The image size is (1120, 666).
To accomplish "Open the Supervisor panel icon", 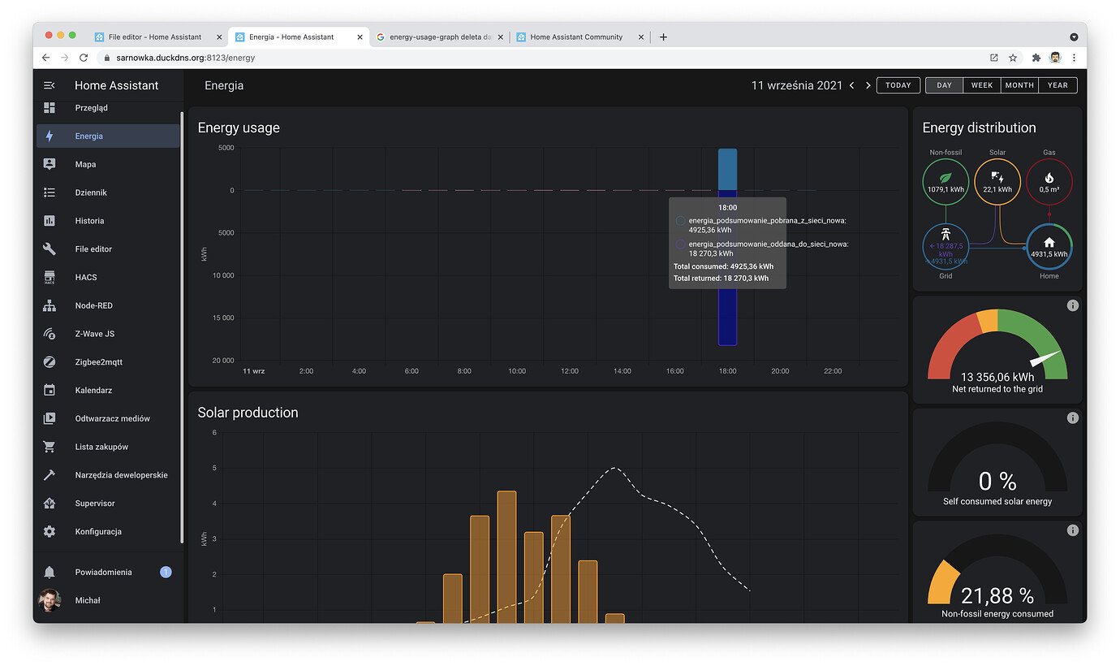I will [x=49, y=503].
